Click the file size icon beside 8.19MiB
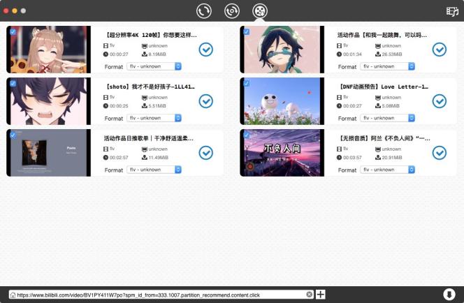This screenshot has height=303, width=464. (145, 54)
